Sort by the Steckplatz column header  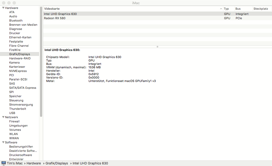click(x=261, y=9)
